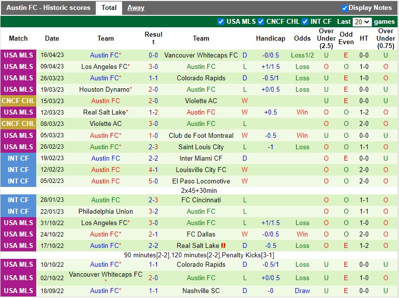Click the 2x45+30min note
The image size is (399, 298).
pos(199,191)
